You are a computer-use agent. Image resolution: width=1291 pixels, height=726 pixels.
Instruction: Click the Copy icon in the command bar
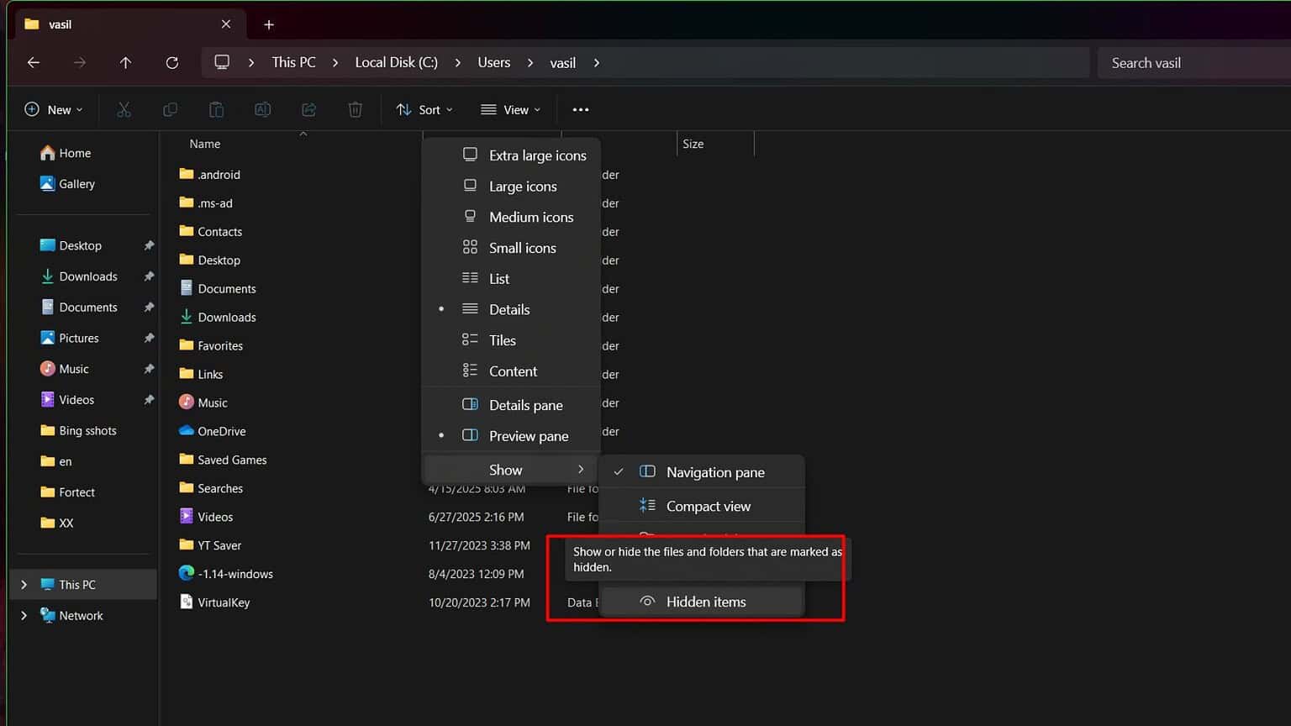170,109
